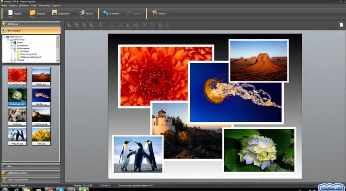The image size is (346, 191).
Task: Select the hydrangea photo on the canvas
Action: coord(259,150)
